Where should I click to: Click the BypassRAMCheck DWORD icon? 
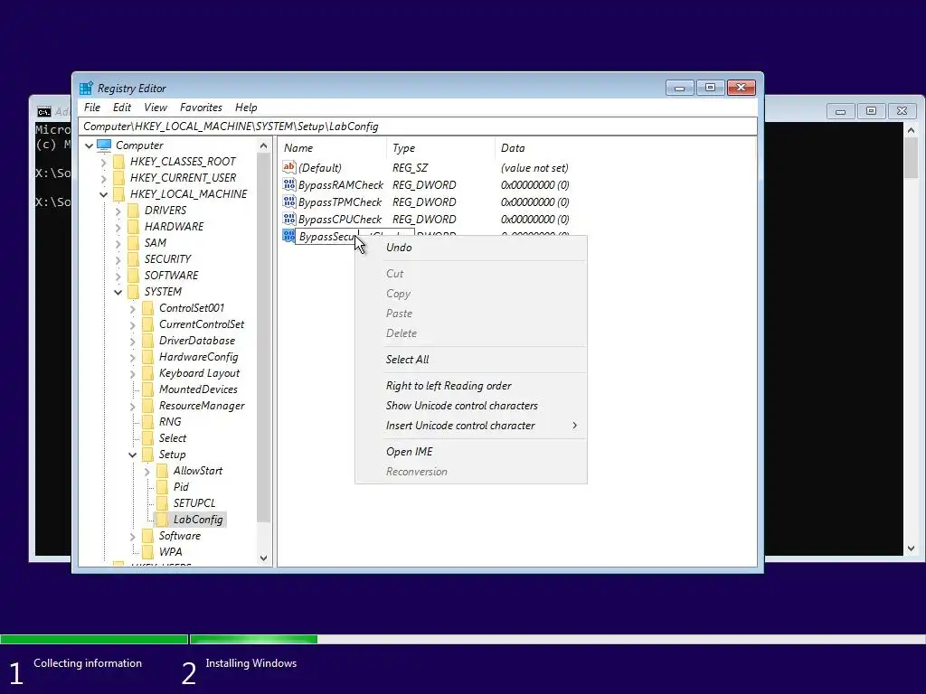(288, 184)
